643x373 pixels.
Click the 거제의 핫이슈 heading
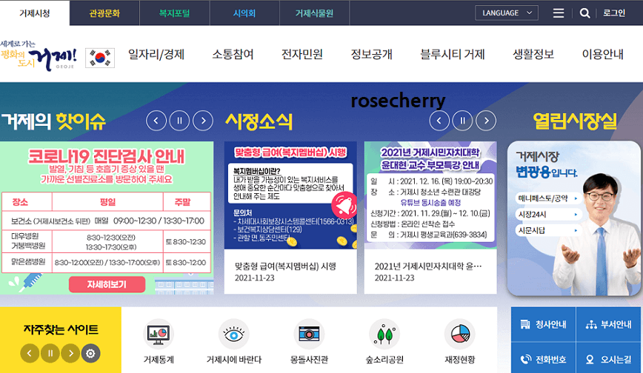point(53,121)
